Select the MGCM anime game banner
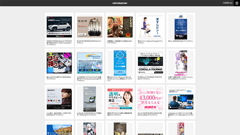 pyautogui.click(x=59, y=63)
